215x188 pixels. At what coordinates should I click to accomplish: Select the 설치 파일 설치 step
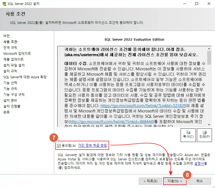(14, 65)
